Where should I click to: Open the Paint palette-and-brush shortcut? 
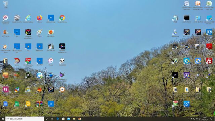pyautogui.click(x=40, y=32)
